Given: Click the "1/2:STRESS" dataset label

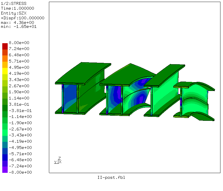Looking at the screenshot, I should tap(14, 3).
